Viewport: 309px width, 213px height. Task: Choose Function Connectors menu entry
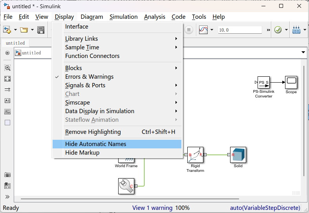(x=117, y=56)
